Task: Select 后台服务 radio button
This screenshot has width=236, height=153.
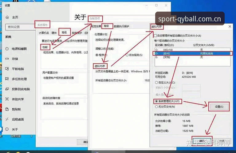Action: pos(127,55)
